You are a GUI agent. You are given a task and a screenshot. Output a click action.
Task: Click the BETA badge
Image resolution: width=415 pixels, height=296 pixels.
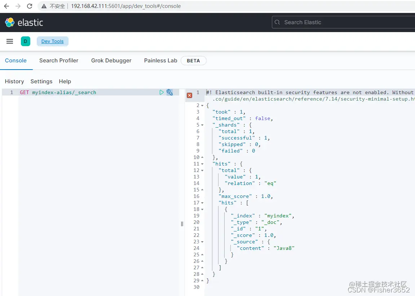tap(193, 61)
